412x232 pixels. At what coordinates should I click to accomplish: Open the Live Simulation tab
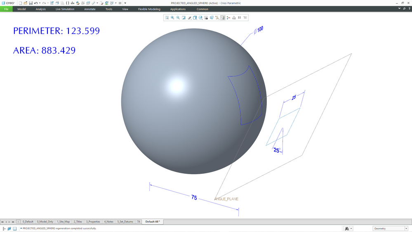65,9
